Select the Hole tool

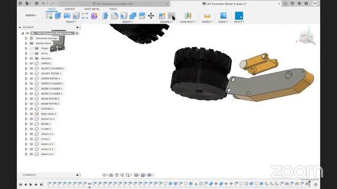[76, 16]
